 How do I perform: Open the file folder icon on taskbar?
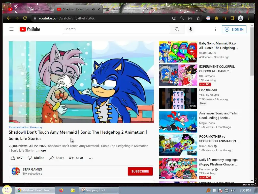[73, 190]
